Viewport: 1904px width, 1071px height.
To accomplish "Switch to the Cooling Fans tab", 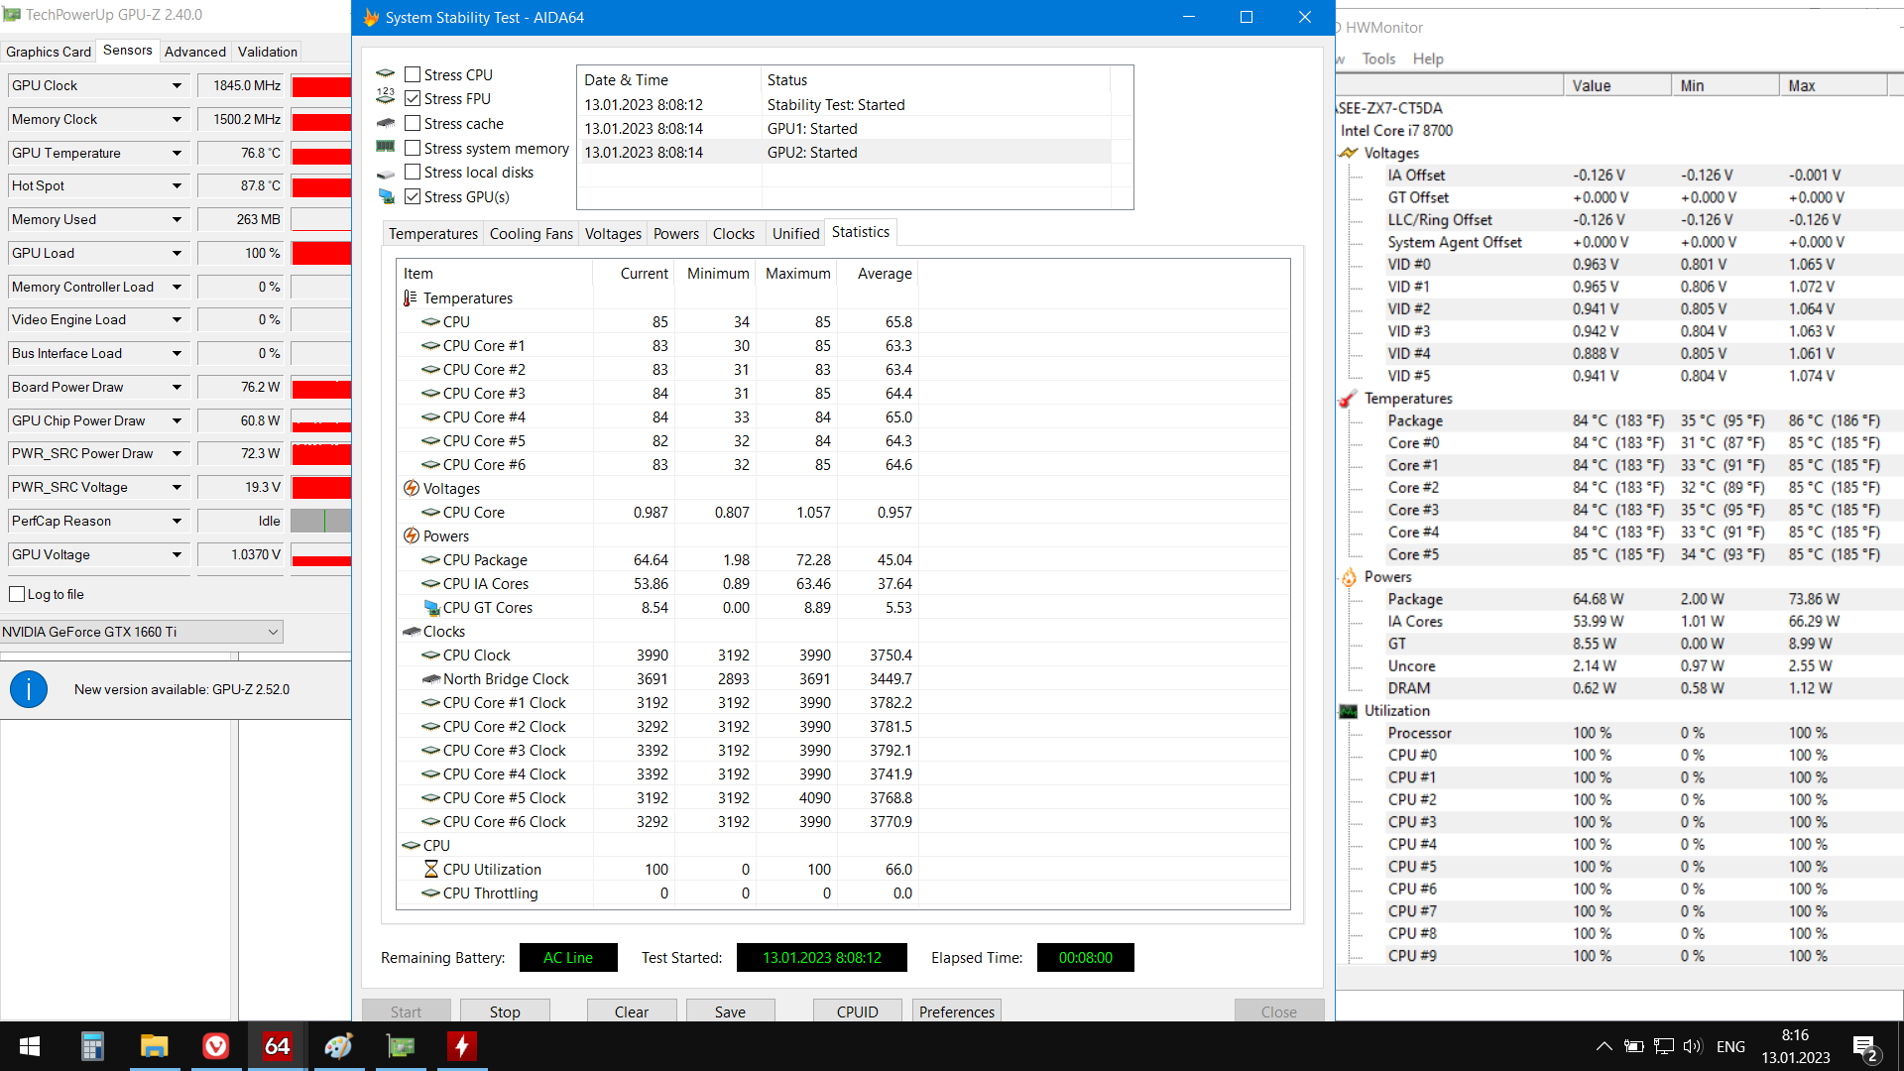I will (x=531, y=234).
